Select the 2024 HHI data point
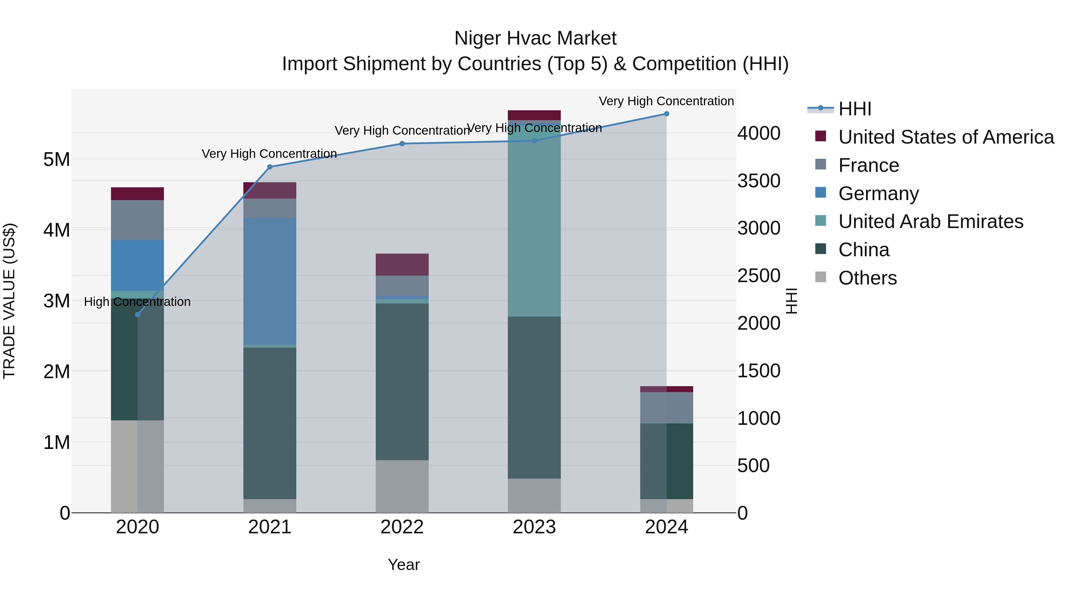Image resolution: width=1071 pixels, height=602 pixels. 666,114
